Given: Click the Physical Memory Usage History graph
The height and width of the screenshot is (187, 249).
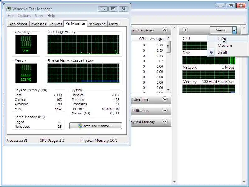Looking at the screenshot, I should pos(83,73).
